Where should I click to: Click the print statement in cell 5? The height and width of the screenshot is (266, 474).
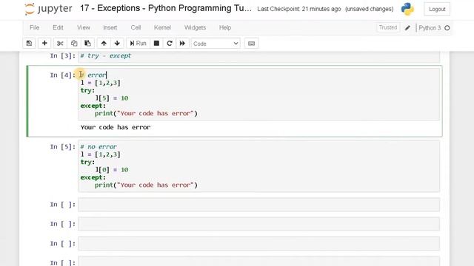(146, 185)
